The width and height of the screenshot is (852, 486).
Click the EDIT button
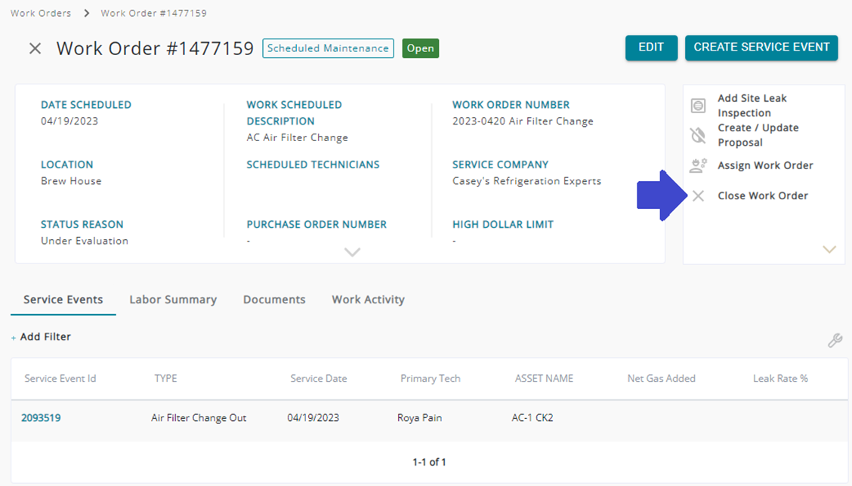click(651, 48)
